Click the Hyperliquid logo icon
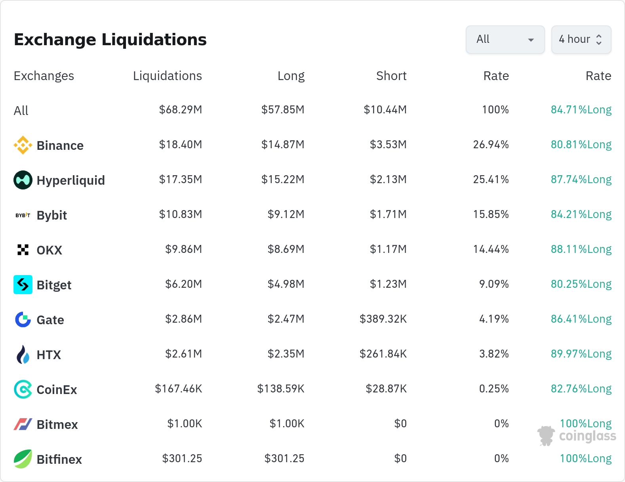This screenshot has width=625, height=482. point(23,180)
